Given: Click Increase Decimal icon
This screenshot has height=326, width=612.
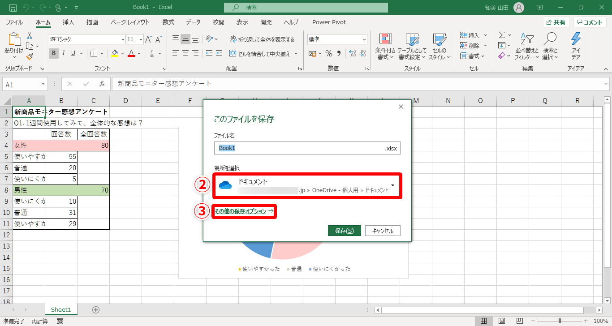Looking at the screenshot, I should [x=352, y=53].
